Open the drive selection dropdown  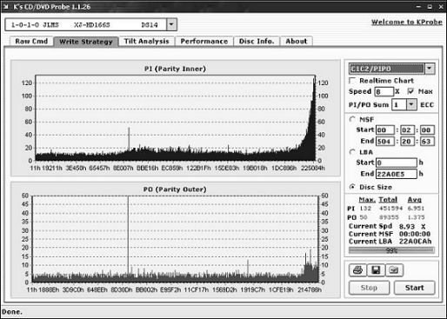(x=171, y=24)
